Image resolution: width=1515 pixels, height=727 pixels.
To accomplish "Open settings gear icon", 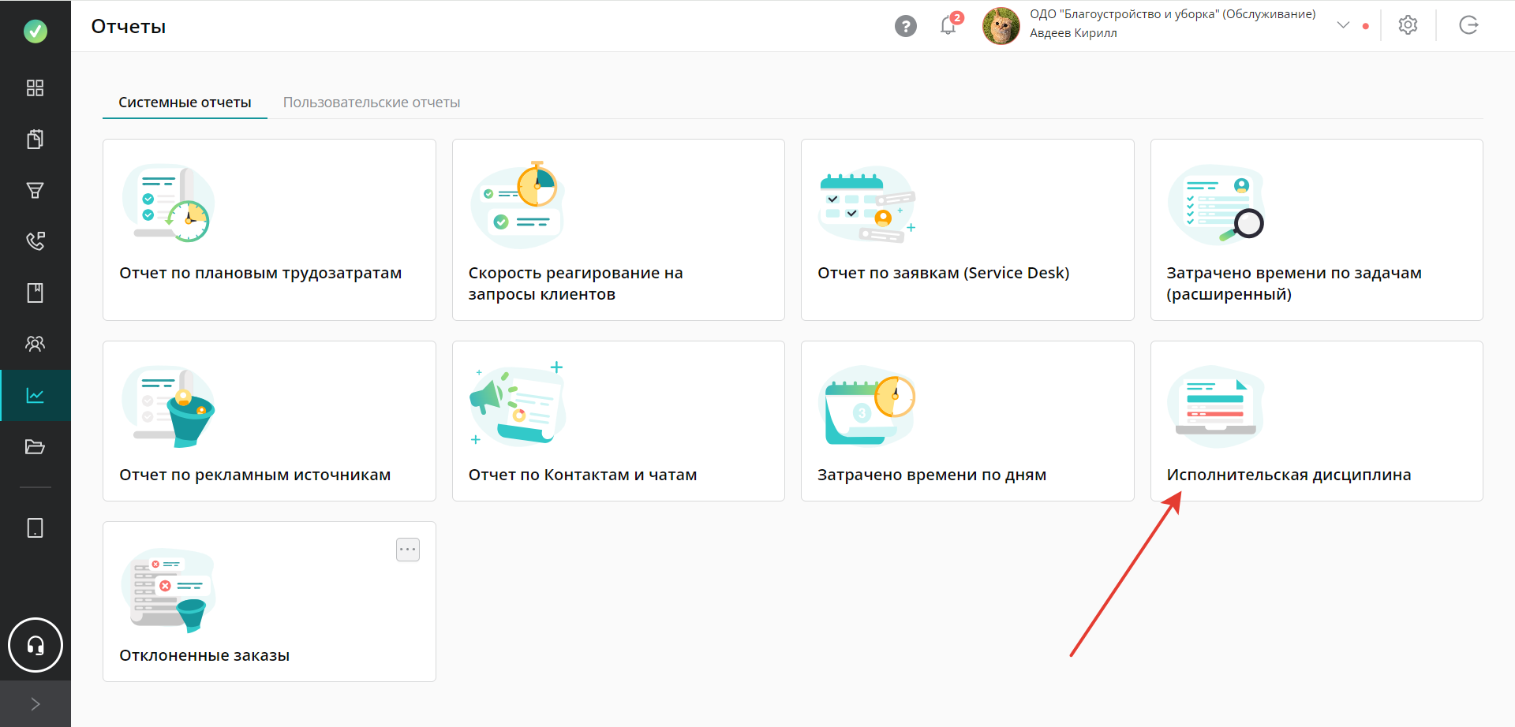I will point(1408,25).
